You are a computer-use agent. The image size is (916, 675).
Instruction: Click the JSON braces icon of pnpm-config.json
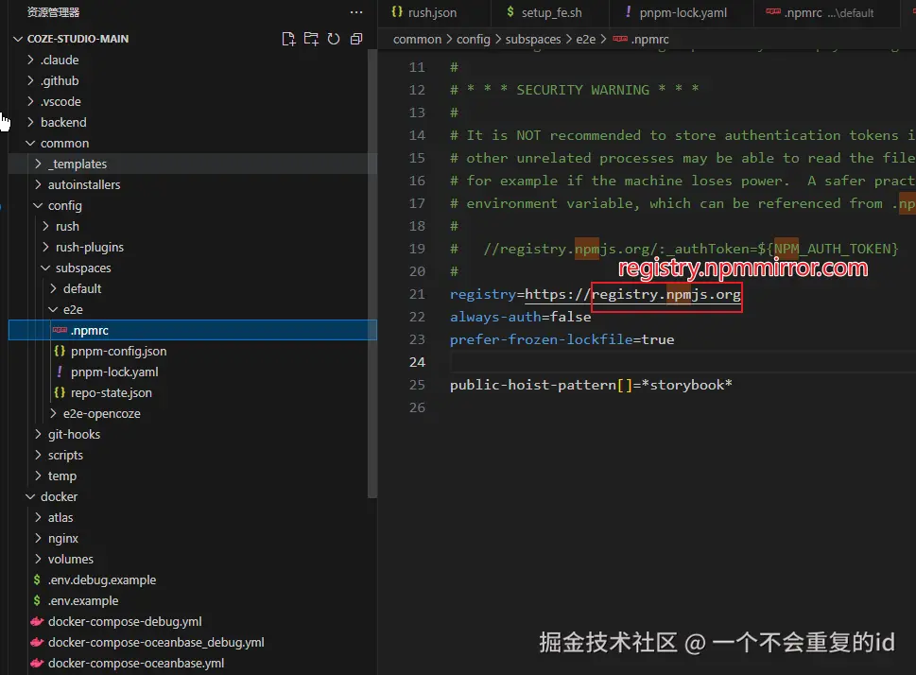click(x=60, y=351)
